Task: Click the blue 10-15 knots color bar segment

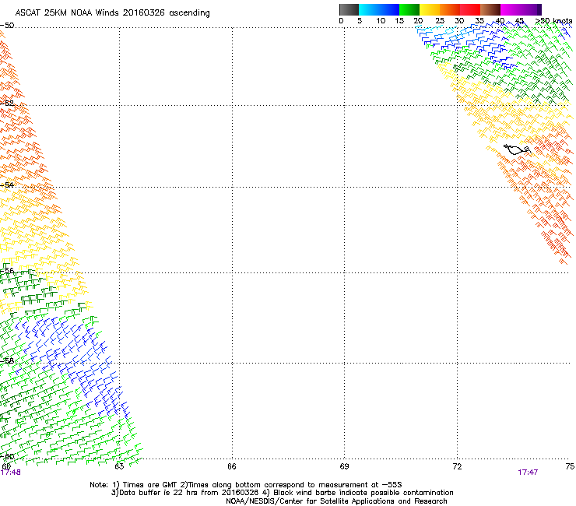Action: click(389, 9)
